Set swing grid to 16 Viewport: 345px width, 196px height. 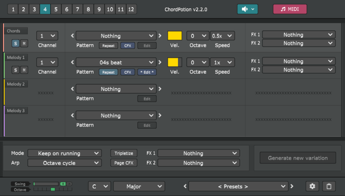pyautogui.click(x=69, y=184)
